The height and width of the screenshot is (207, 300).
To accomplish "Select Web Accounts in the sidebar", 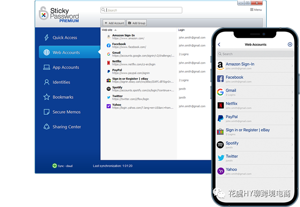I will click(69, 52).
